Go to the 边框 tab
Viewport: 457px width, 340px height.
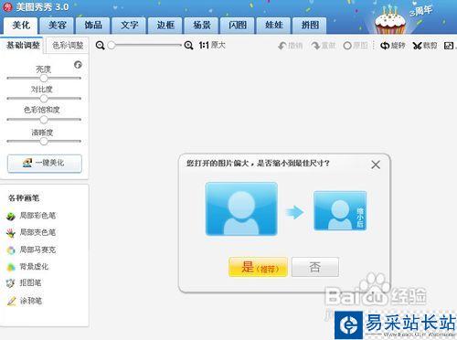coord(165,26)
